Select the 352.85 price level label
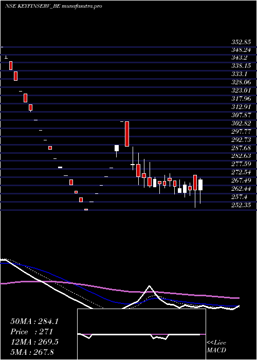This screenshot has width=257, height=360. click(241, 42)
